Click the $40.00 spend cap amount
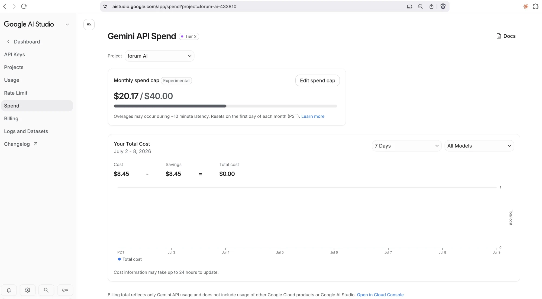Viewport: 542px width, 299px height. 159,96
